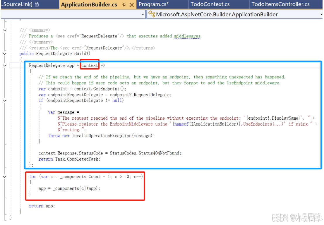Click 'endpoint?.RequestDelegate' expression
Screen dimensions: 324x225
pos(140,95)
